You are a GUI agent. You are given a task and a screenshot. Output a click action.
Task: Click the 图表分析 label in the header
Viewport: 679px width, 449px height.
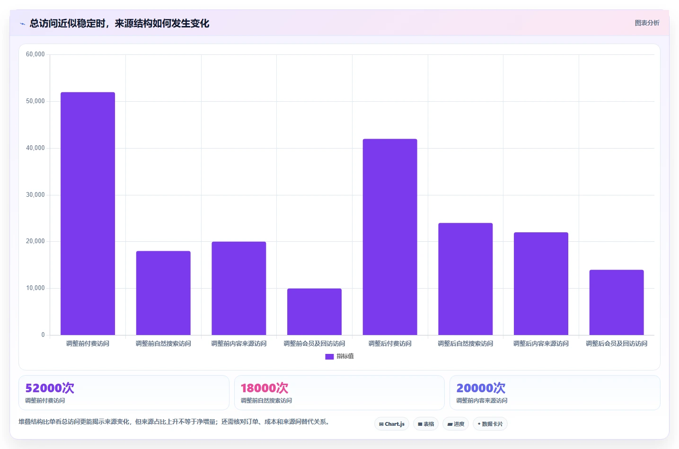pos(647,23)
